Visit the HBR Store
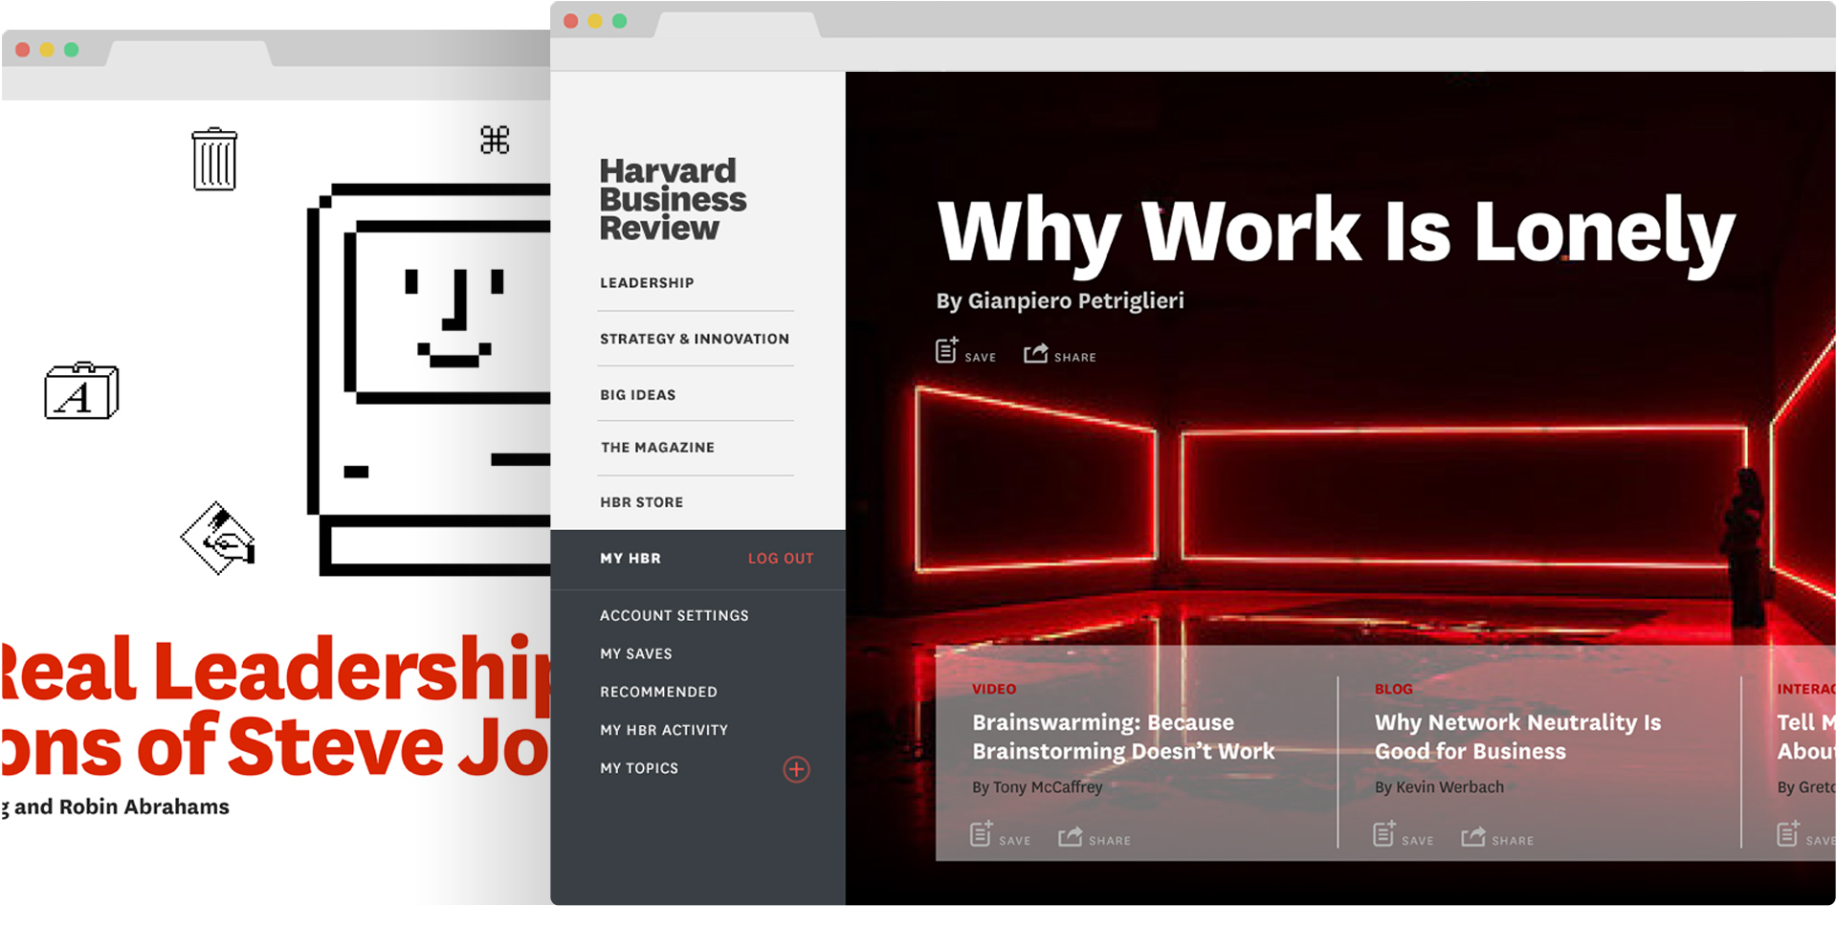This screenshot has width=1837, height=927. click(x=641, y=502)
